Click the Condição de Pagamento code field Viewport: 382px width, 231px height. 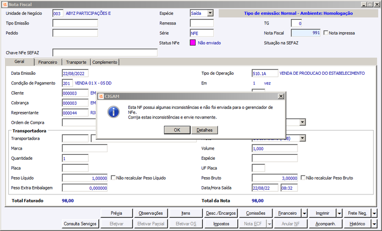click(x=67, y=83)
